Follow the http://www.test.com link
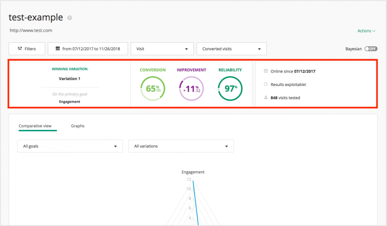 (x=31, y=31)
